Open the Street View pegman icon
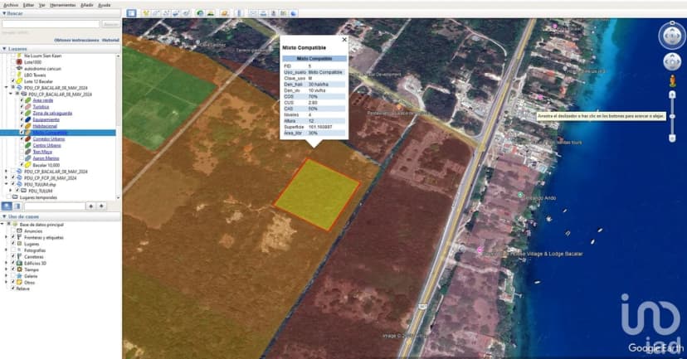687x359 pixels. coord(673,80)
